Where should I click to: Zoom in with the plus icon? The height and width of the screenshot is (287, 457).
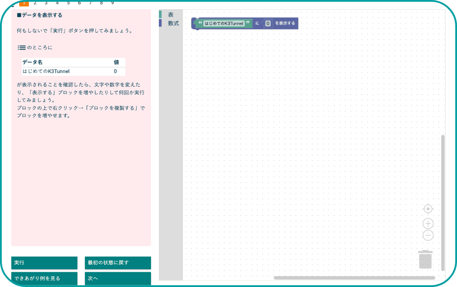428,224
